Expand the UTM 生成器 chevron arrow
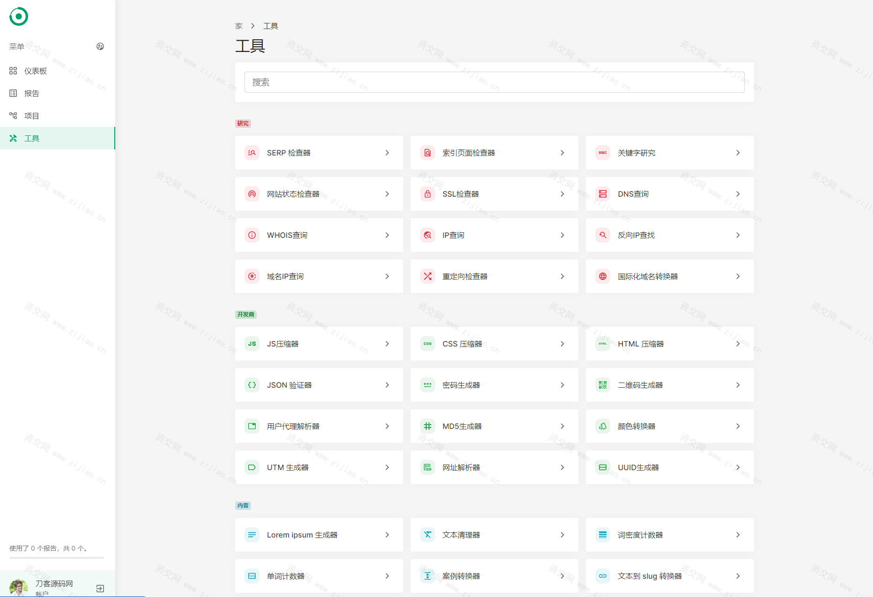Screen dimensions: 873x597 pos(387,467)
